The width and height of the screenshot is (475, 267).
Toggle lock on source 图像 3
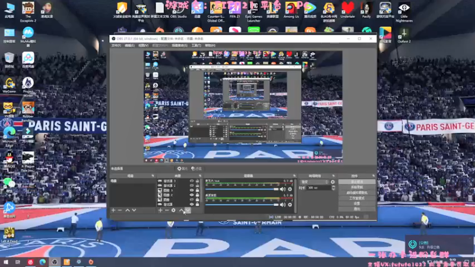pyautogui.click(x=197, y=190)
